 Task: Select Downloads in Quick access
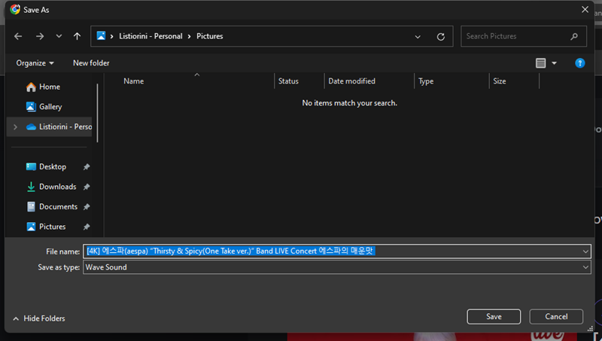57,187
